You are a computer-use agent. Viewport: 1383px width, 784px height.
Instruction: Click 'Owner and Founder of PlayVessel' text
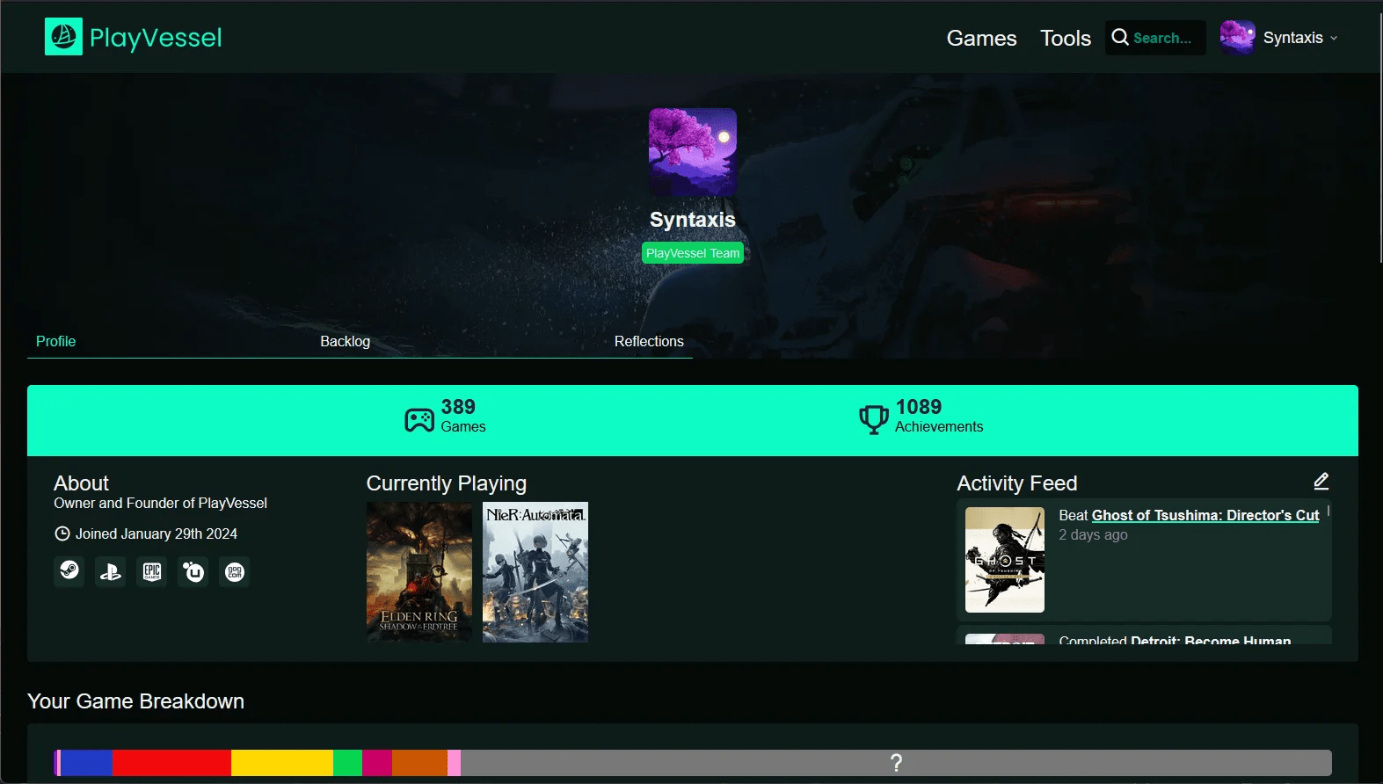click(x=160, y=503)
